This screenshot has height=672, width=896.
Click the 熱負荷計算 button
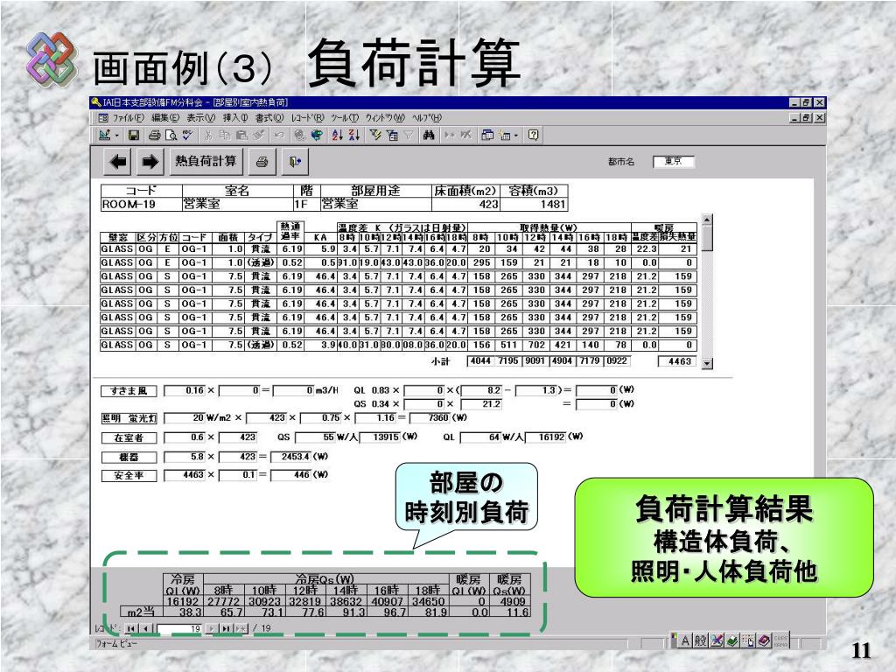pos(206,162)
